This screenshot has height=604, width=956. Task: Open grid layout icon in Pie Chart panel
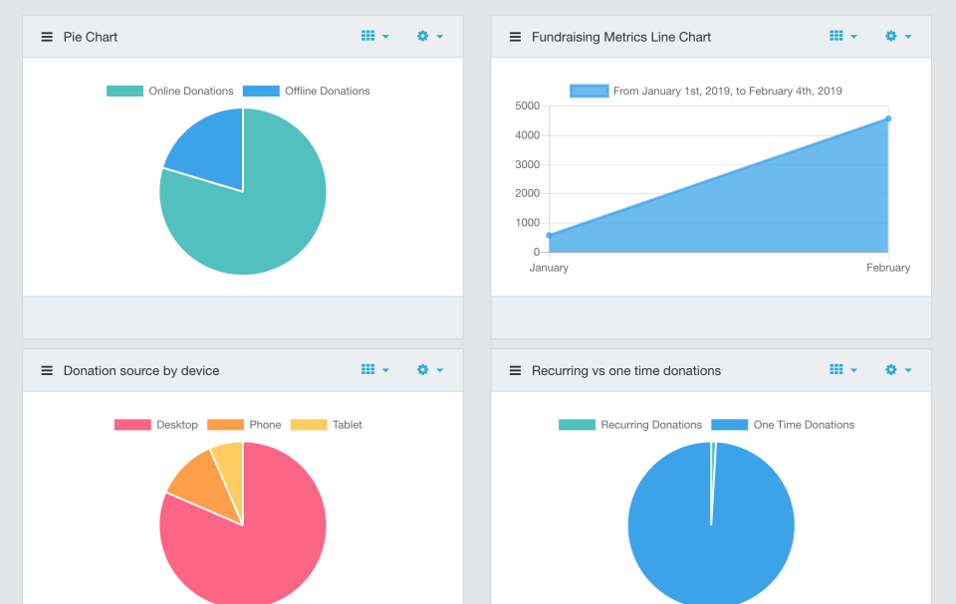[x=368, y=36]
